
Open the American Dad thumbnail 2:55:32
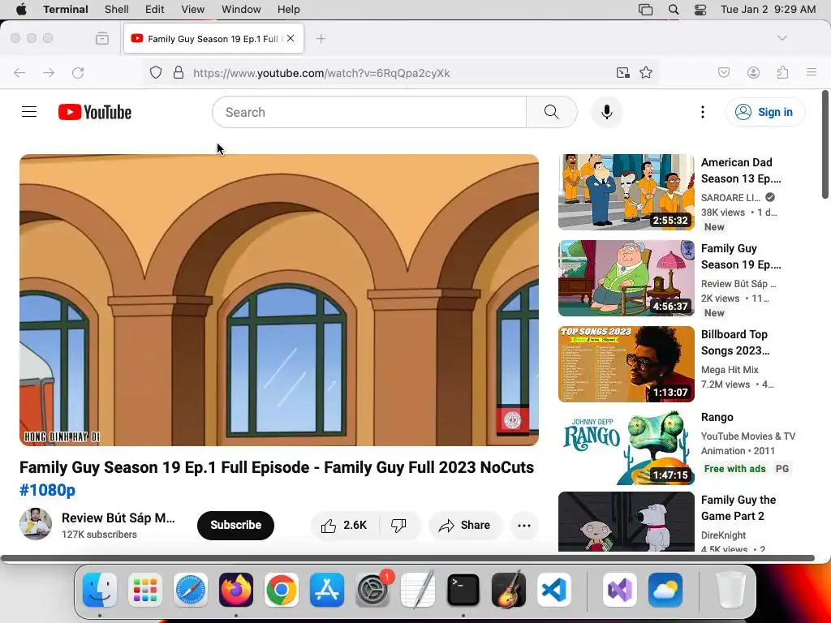(x=626, y=192)
